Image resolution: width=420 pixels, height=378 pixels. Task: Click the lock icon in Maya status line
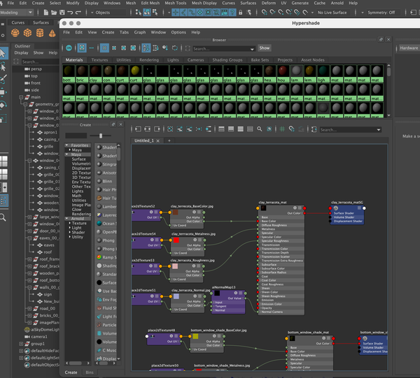[x=241, y=13]
